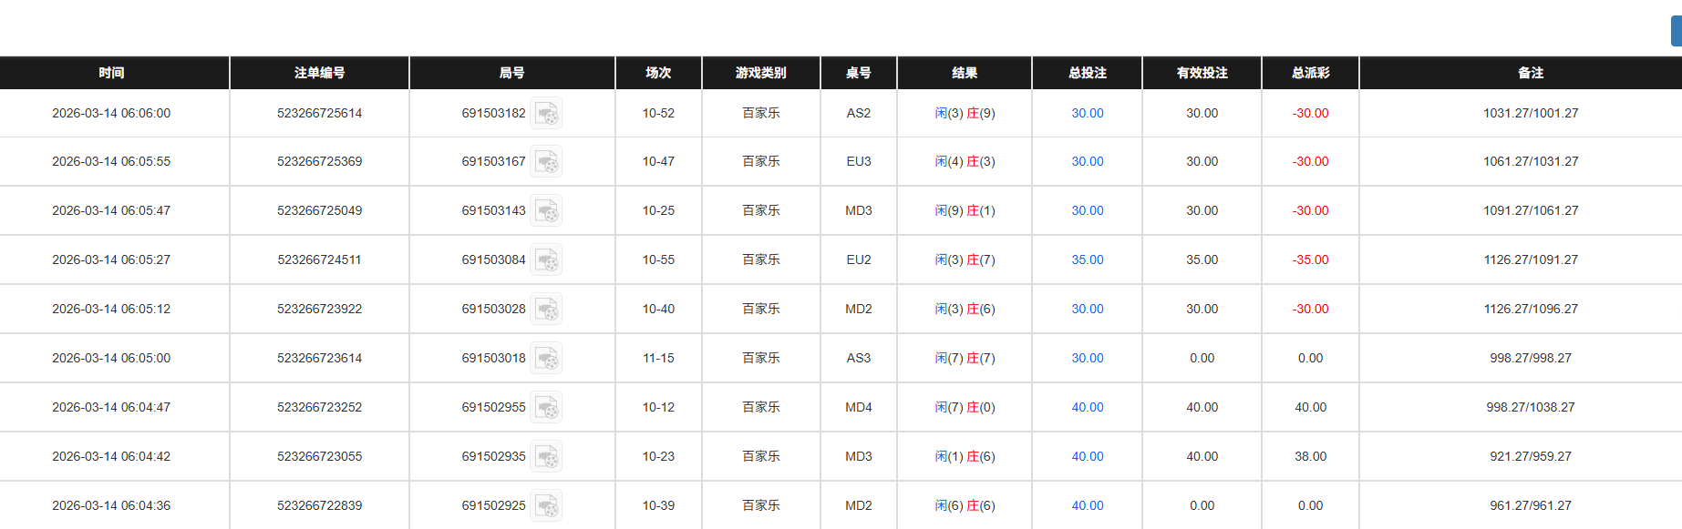This screenshot has height=529, width=1682.
Task: Open video replay for game 691502935
Action: point(547,456)
